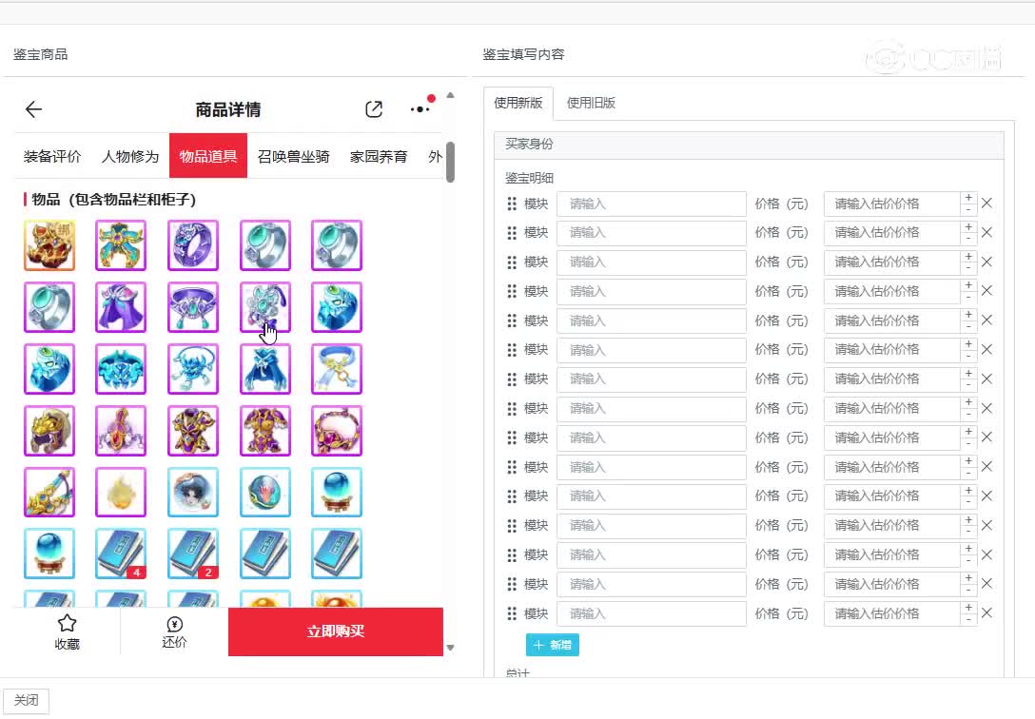
Task: Click the 关闭 button at bottom left
Action: pyautogui.click(x=26, y=700)
